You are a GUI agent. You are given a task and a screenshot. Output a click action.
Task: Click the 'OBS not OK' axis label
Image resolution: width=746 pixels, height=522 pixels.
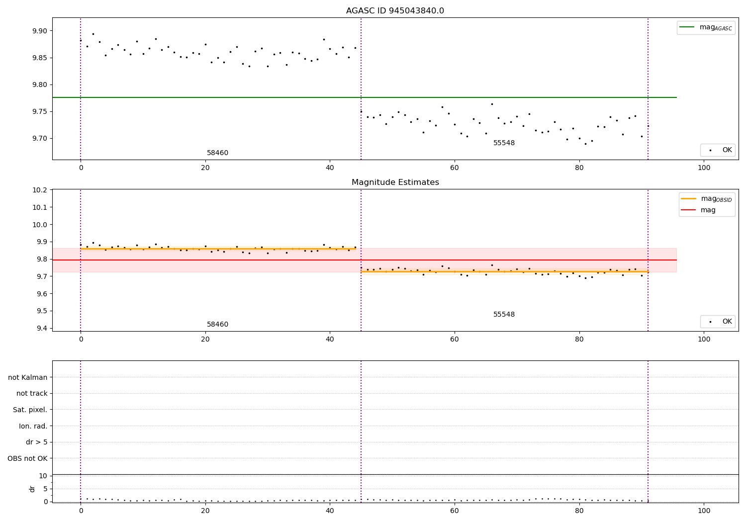point(28,458)
